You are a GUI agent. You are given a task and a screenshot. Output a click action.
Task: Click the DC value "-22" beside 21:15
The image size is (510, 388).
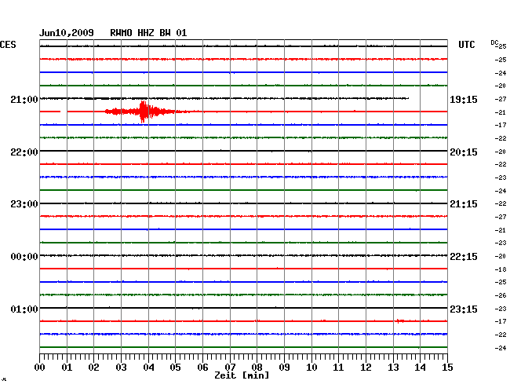point(501,203)
